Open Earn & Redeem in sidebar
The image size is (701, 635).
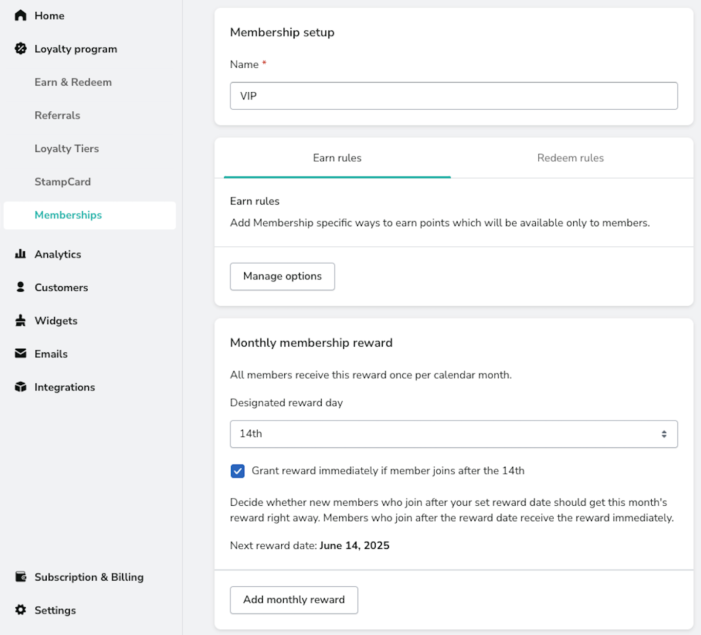pos(73,82)
